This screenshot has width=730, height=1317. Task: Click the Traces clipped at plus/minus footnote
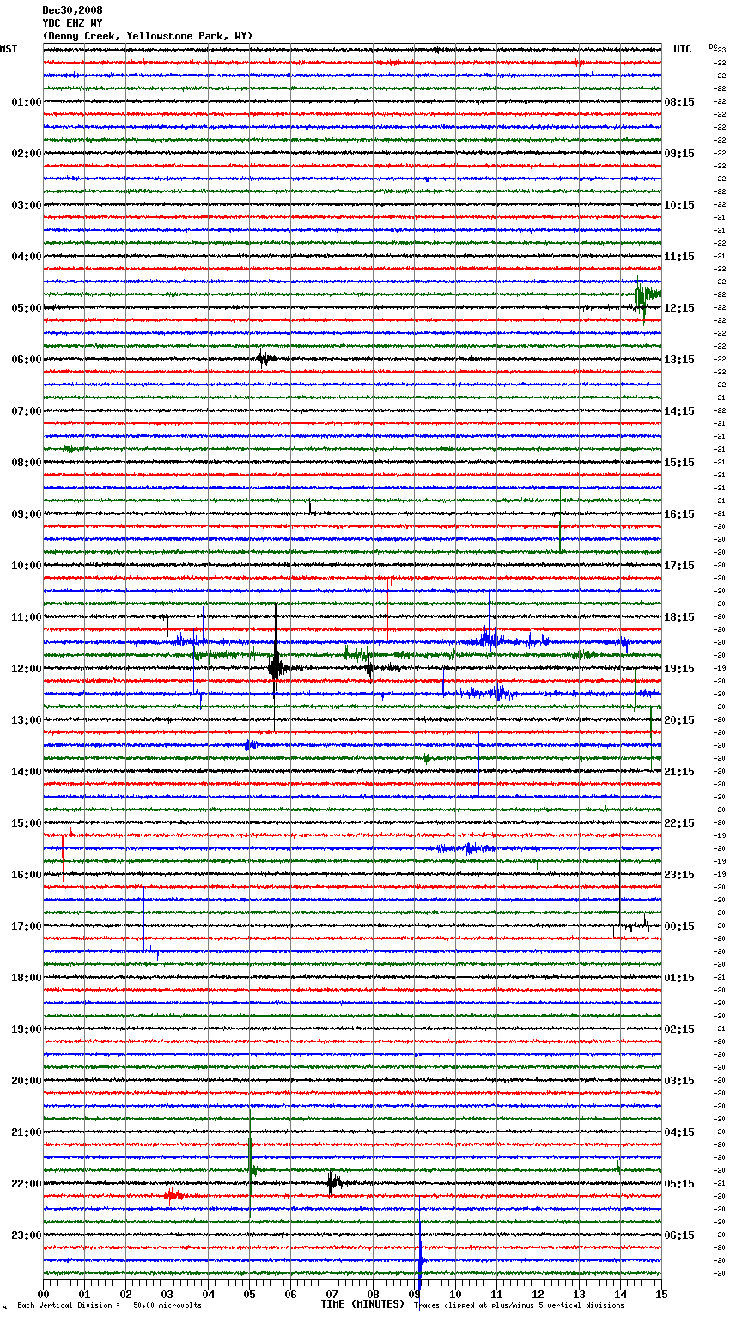point(520,1305)
